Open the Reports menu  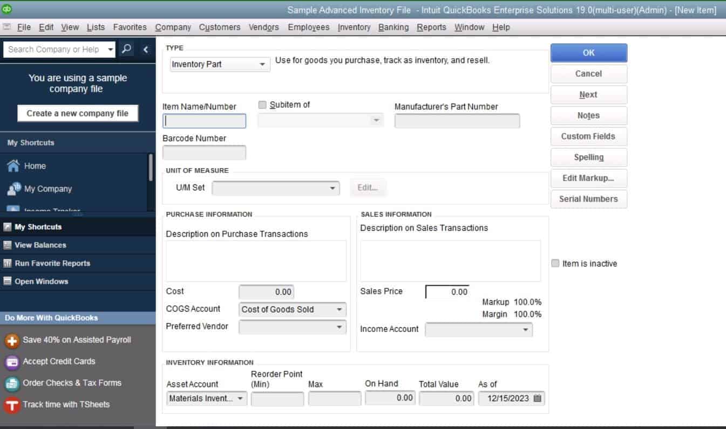[x=431, y=27]
